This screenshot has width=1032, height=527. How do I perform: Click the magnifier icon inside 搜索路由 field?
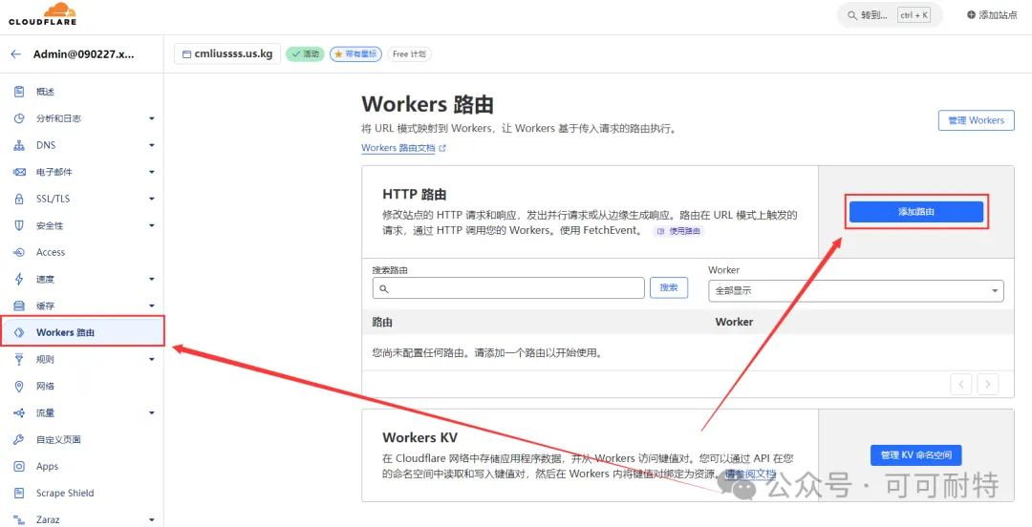pos(384,288)
